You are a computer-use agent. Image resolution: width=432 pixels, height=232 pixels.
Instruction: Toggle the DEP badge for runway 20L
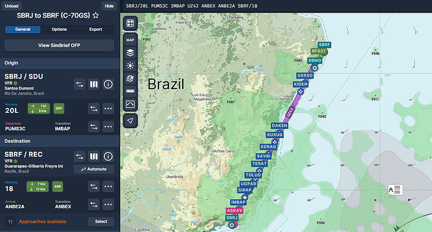(59, 108)
